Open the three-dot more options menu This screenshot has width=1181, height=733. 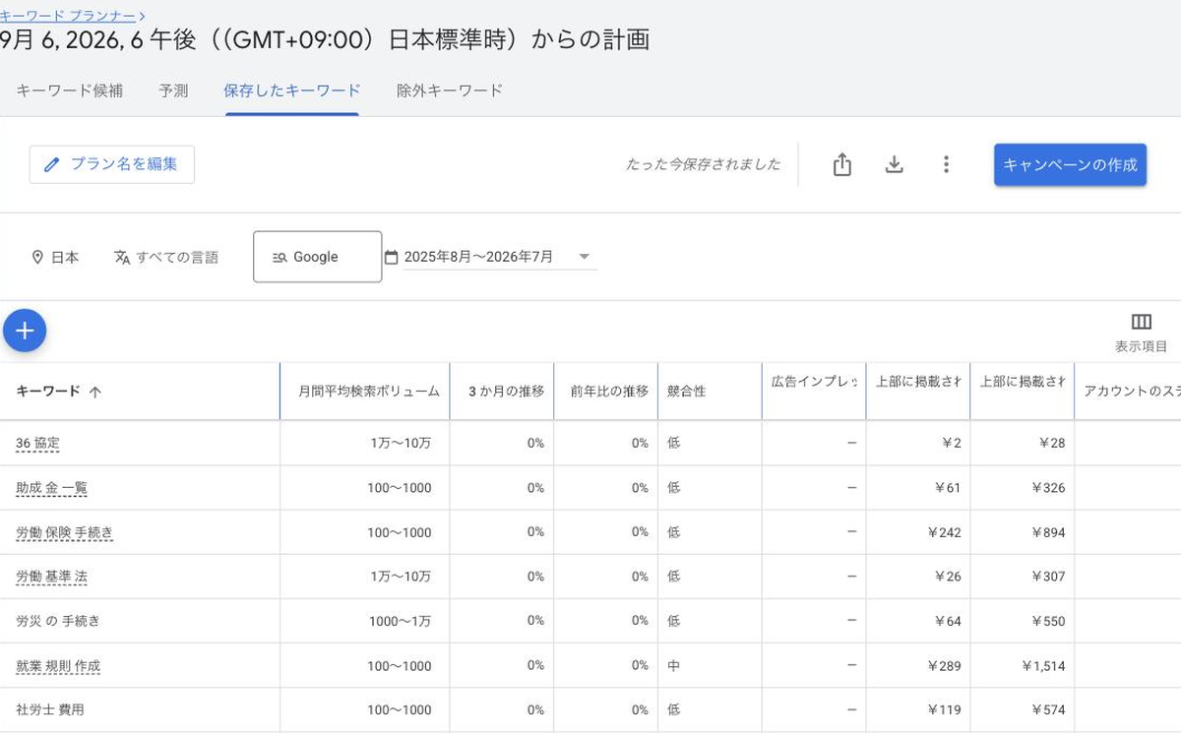click(946, 164)
